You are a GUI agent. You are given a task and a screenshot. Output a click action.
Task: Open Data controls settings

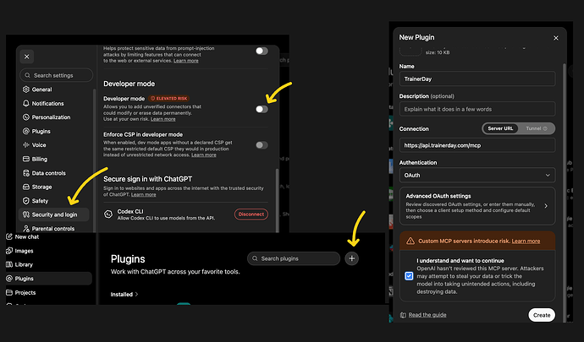(48, 173)
